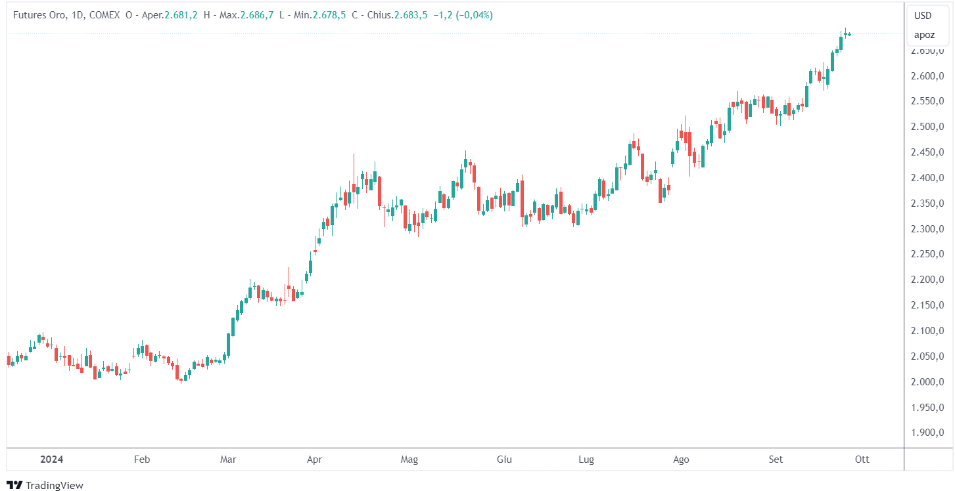Click the 1.900,0 price axis label

(x=928, y=433)
